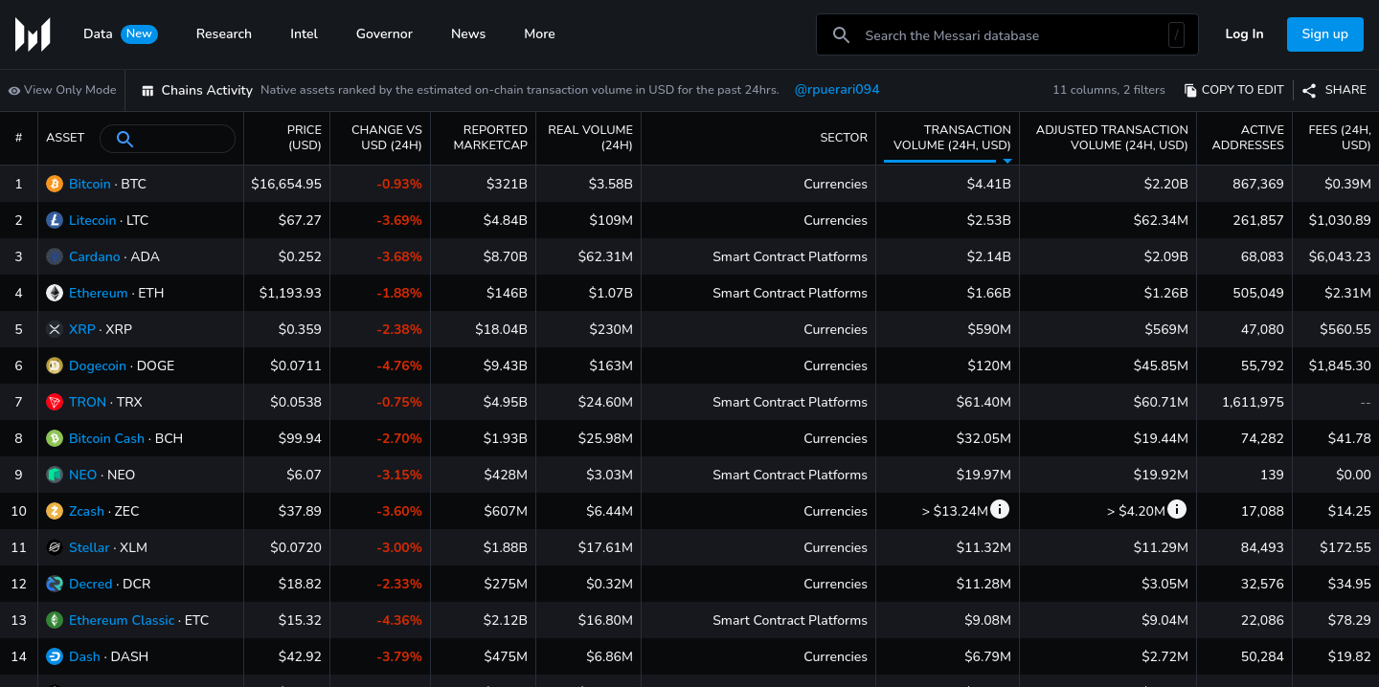Viewport: 1379px width, 687px height.
Task: Click the COPY TO EDIT button label
Action: [1242, 90]
